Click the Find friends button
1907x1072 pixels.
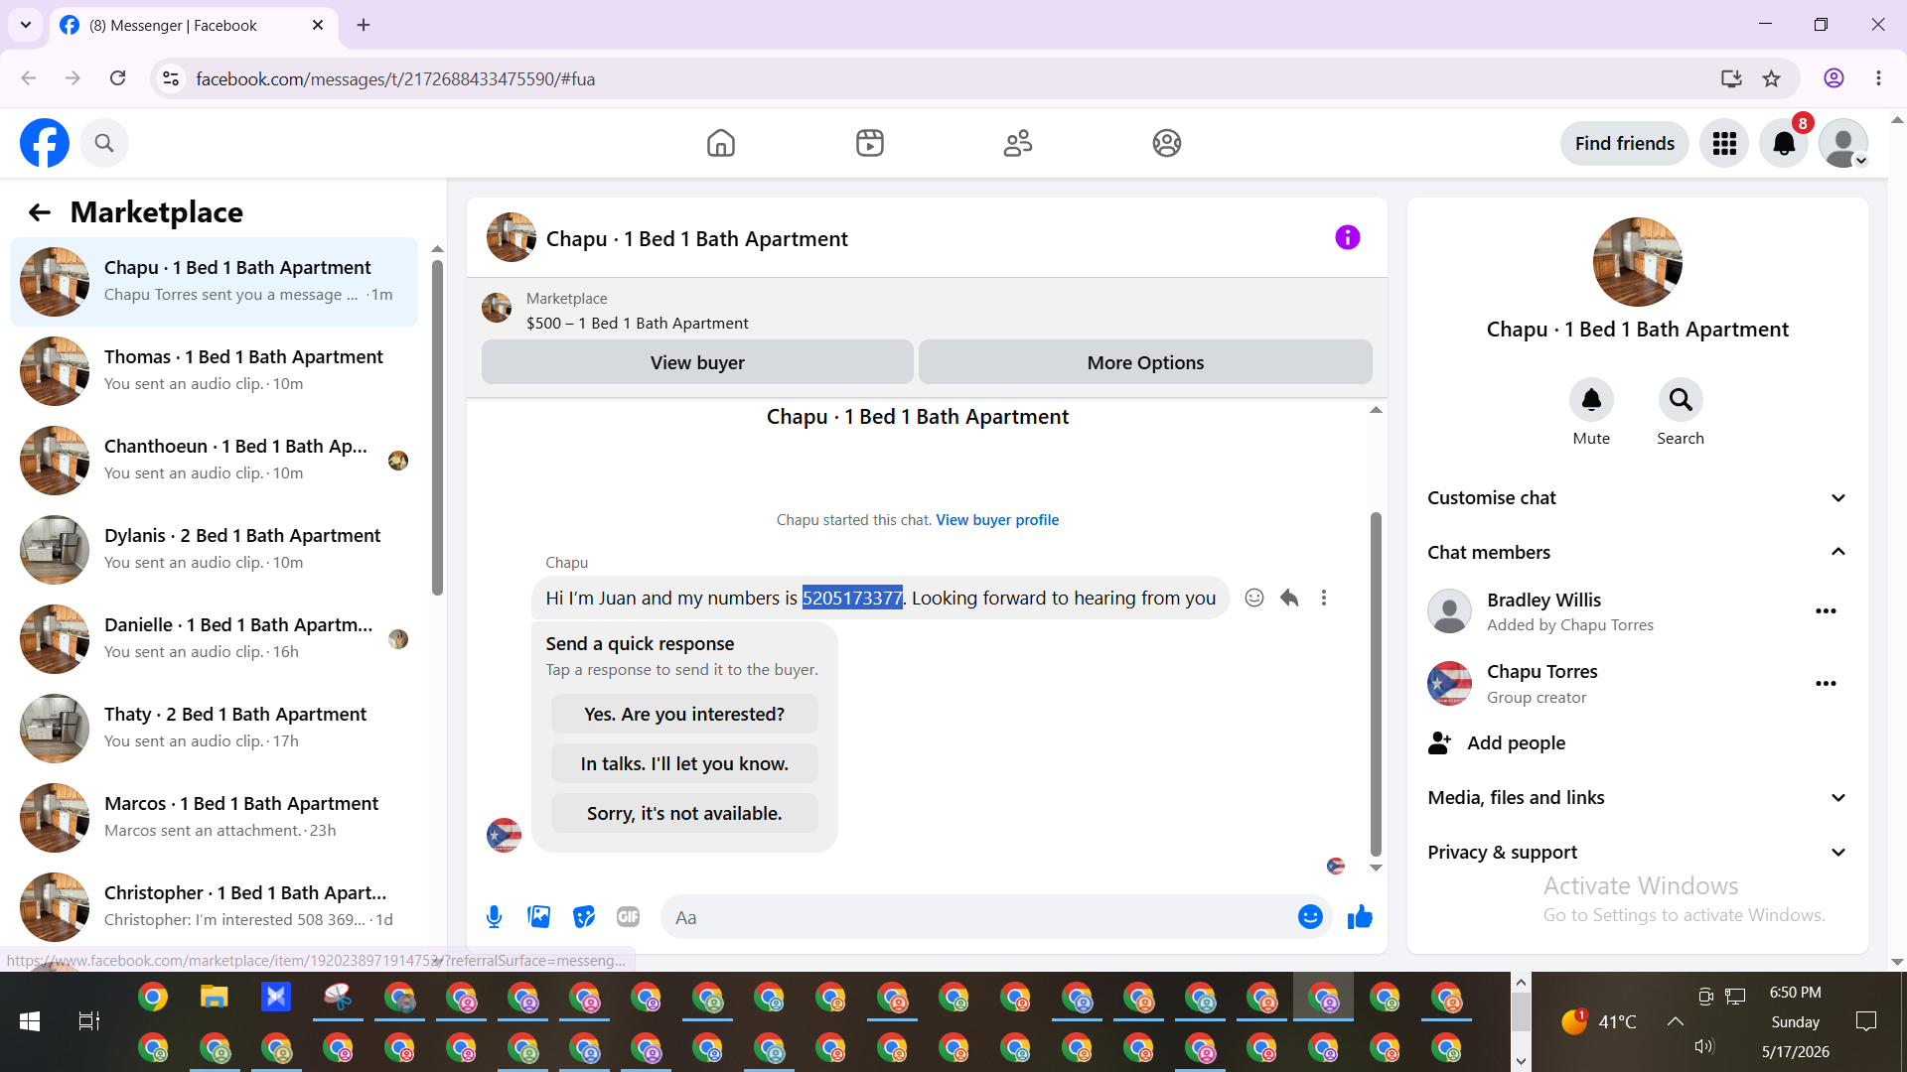1625,144
